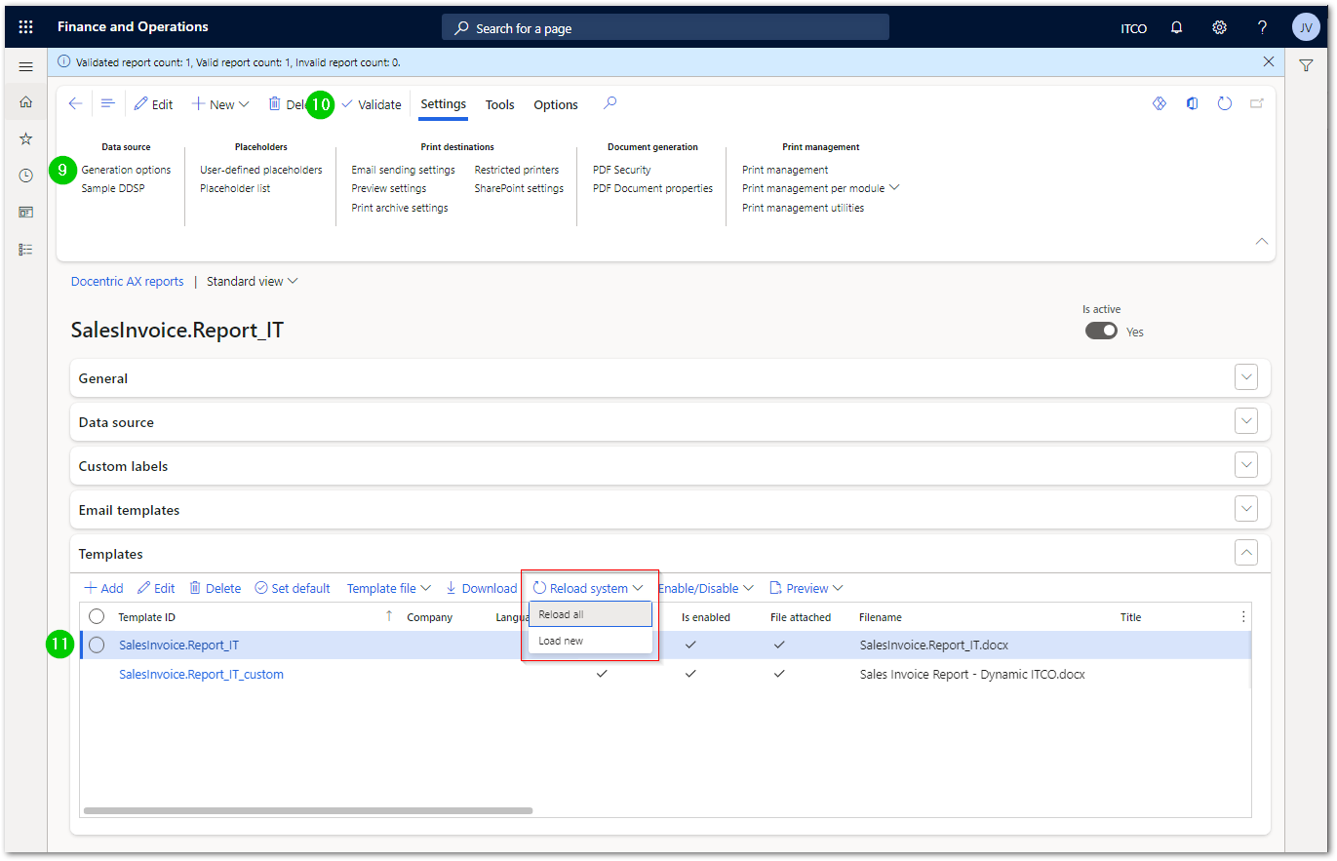Open Favorites star in left sidebar
The height and width of the screenshot is (861, 1337).
[x=26, y=138]
